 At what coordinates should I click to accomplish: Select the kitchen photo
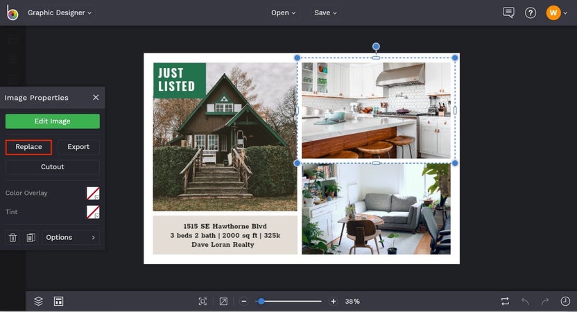click(x=376, y=110)
